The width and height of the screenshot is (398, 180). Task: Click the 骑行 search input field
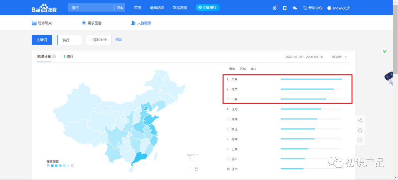[x=91, y=8]
